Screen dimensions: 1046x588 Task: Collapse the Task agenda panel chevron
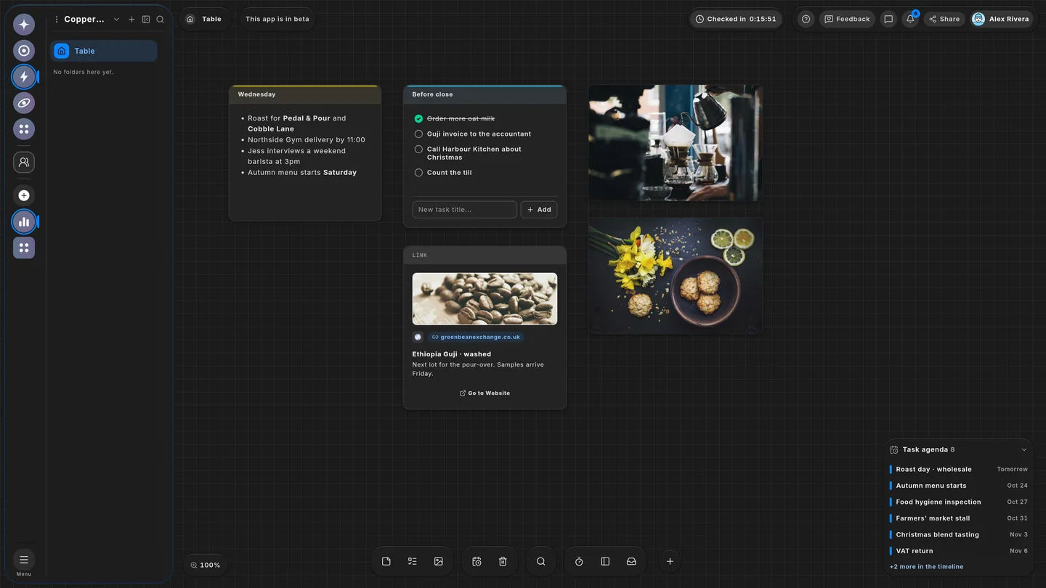click(x=1024, y=450)
